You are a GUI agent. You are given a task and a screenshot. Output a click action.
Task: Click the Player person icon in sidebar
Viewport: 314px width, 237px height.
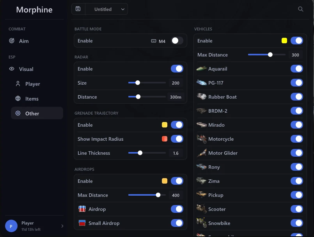18,84
